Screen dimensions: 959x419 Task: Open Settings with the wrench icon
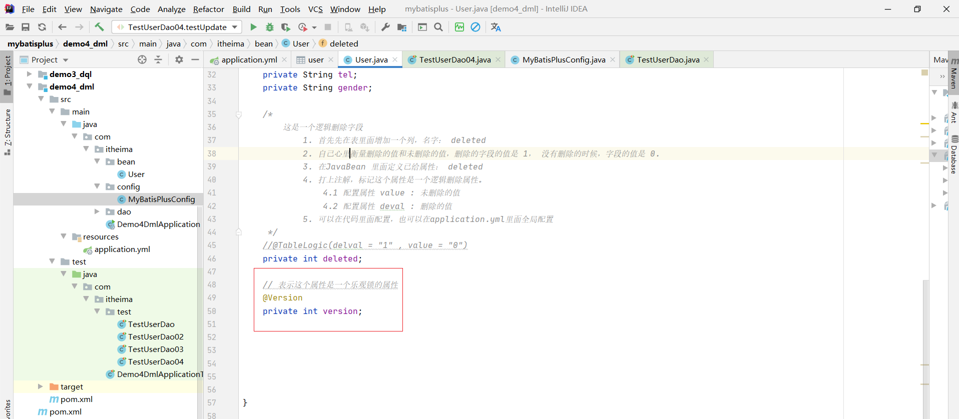(x=385, y=27)
